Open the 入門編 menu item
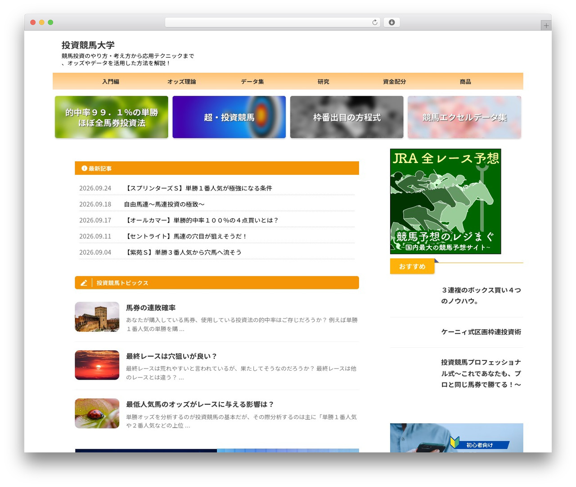576x487 pixels. coord(111,82)
